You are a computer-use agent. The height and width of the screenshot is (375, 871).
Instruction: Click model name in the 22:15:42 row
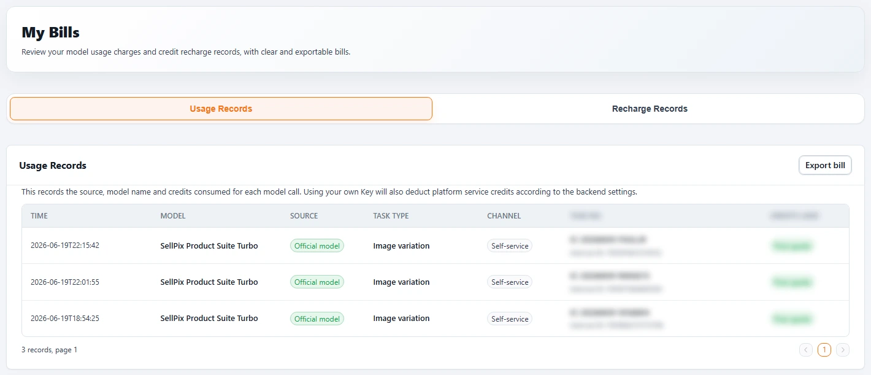209,245
